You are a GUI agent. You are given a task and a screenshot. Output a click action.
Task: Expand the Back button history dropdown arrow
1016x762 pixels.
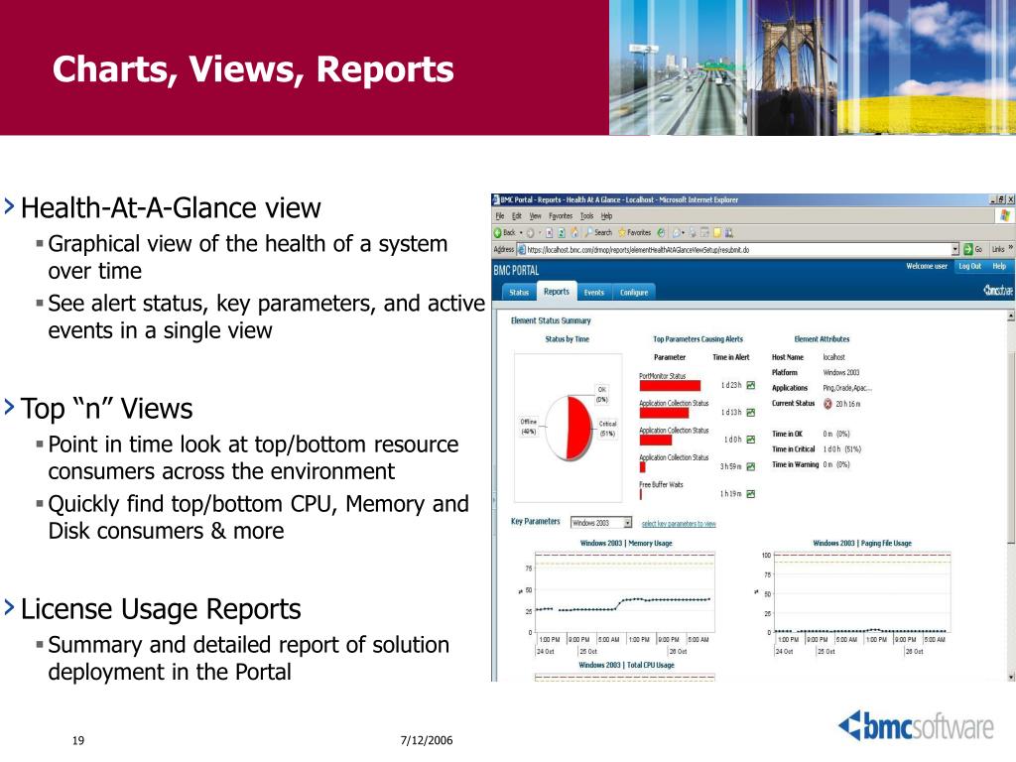pyautogui.click(x=520, y=232)
